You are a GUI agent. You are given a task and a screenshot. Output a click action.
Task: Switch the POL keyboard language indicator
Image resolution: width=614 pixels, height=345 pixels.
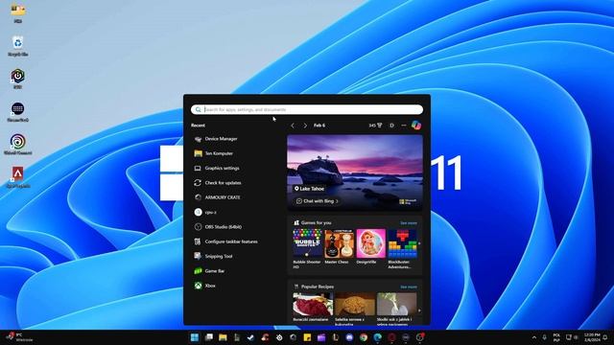click(556, 337)
